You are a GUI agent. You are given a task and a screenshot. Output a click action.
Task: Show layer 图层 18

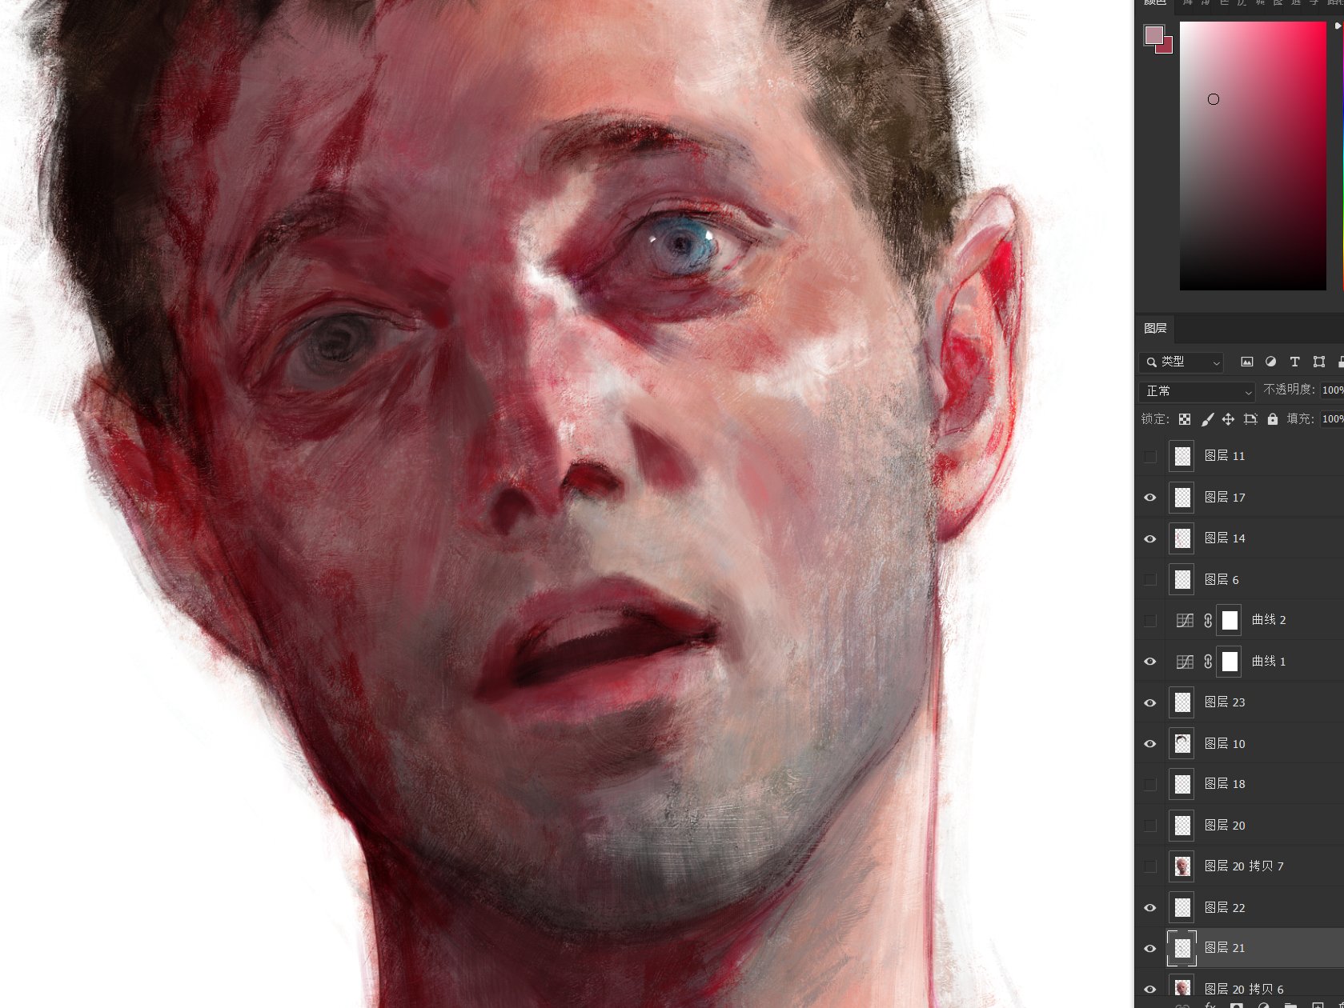(x=1150, y=785)
